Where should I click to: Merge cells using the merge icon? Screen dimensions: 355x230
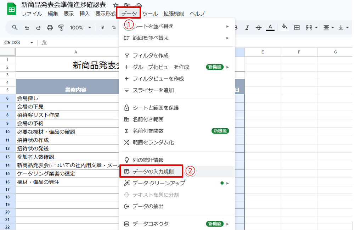point(309,28)
